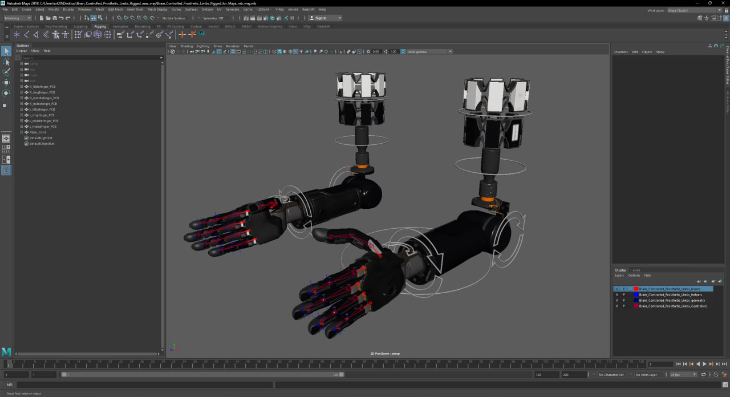This screenshot has width=730, height=397.
Task: Click the Undo arrow icon
Action: pos(61,18)
